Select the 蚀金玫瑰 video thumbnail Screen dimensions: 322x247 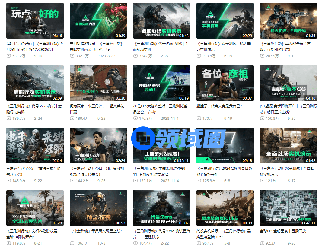click(x=98, y=208)
